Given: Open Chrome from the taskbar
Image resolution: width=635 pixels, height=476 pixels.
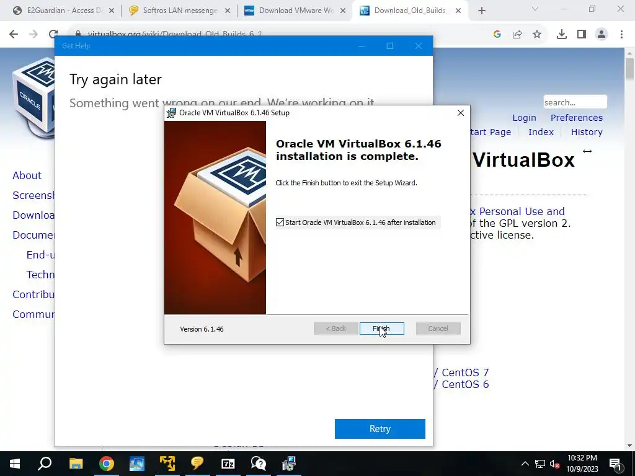Looking at the screenshot, I should [x=107, y=464].
